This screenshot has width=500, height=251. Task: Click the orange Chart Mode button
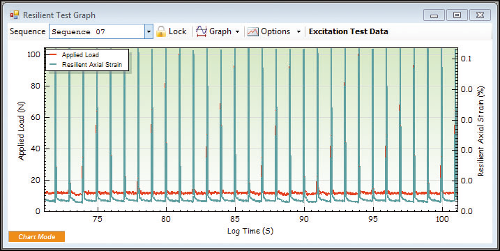pos(37,236)
